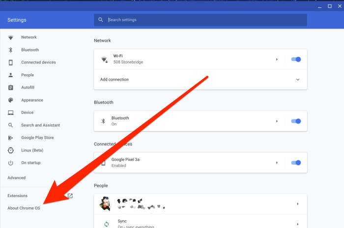This screenshot has width=344, height=228.
Task: Expand the Add connection chevron
Action: [x=298, y=80]
